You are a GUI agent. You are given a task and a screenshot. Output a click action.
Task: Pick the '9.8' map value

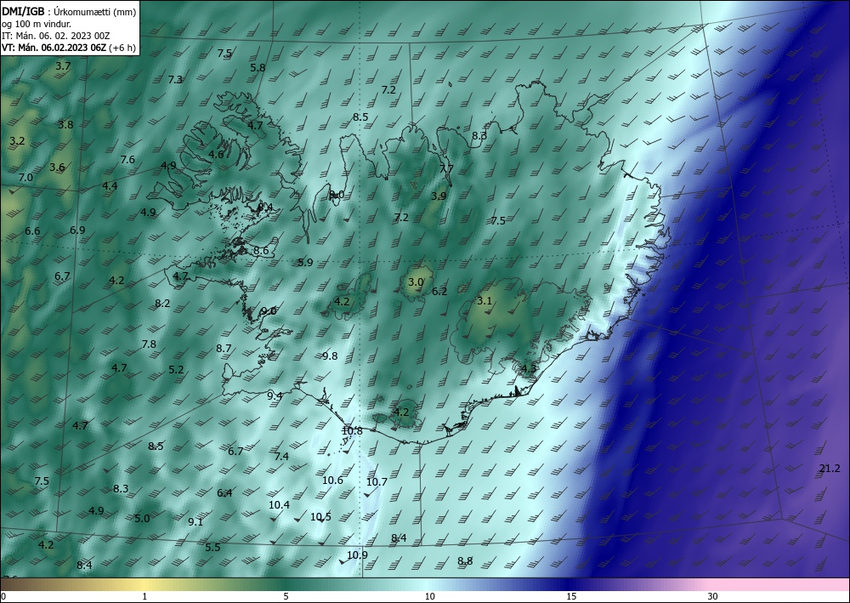330,356
